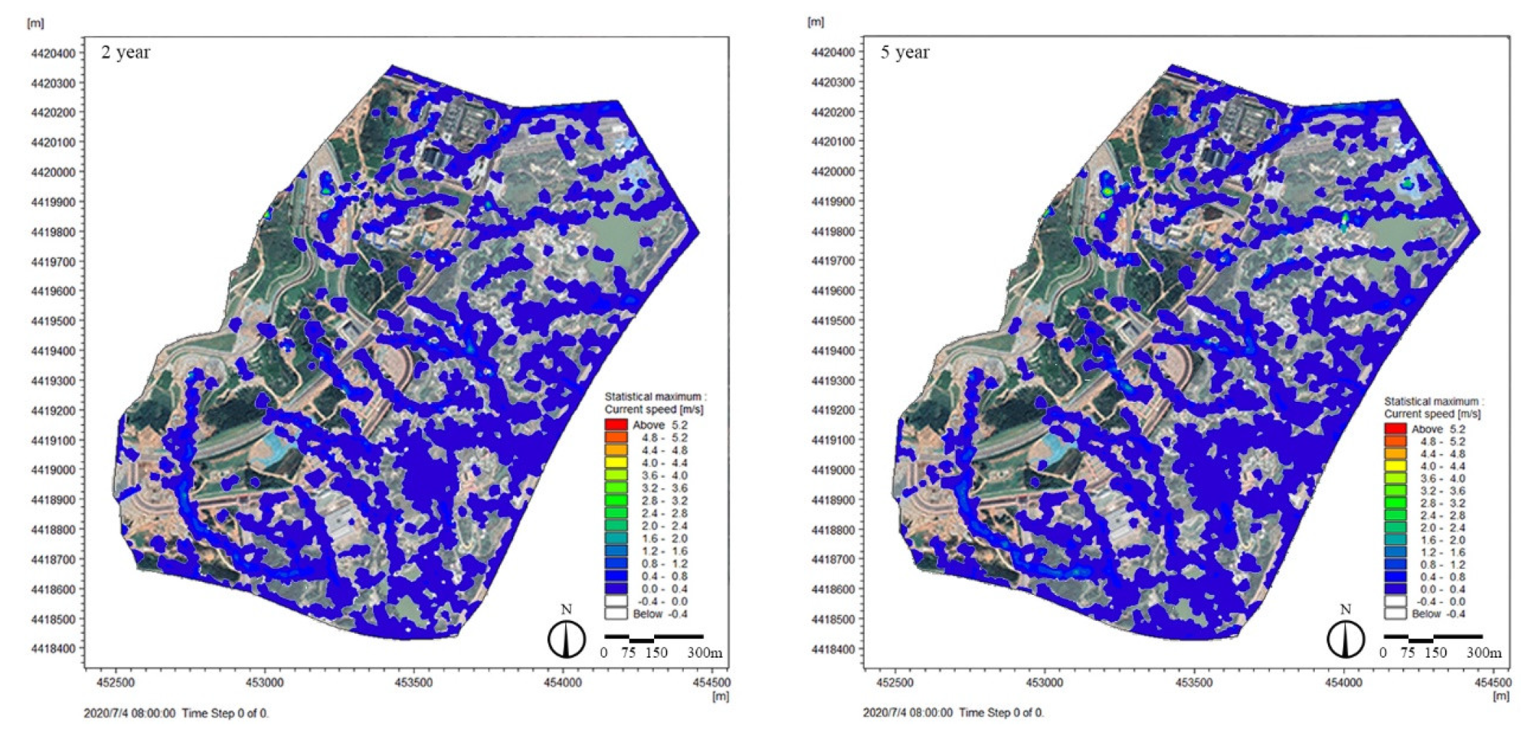Viewport: 1529px width, 738px height.
Task: Click the 452500 x-axis label on the 2 year map
Action: point(115,682)
